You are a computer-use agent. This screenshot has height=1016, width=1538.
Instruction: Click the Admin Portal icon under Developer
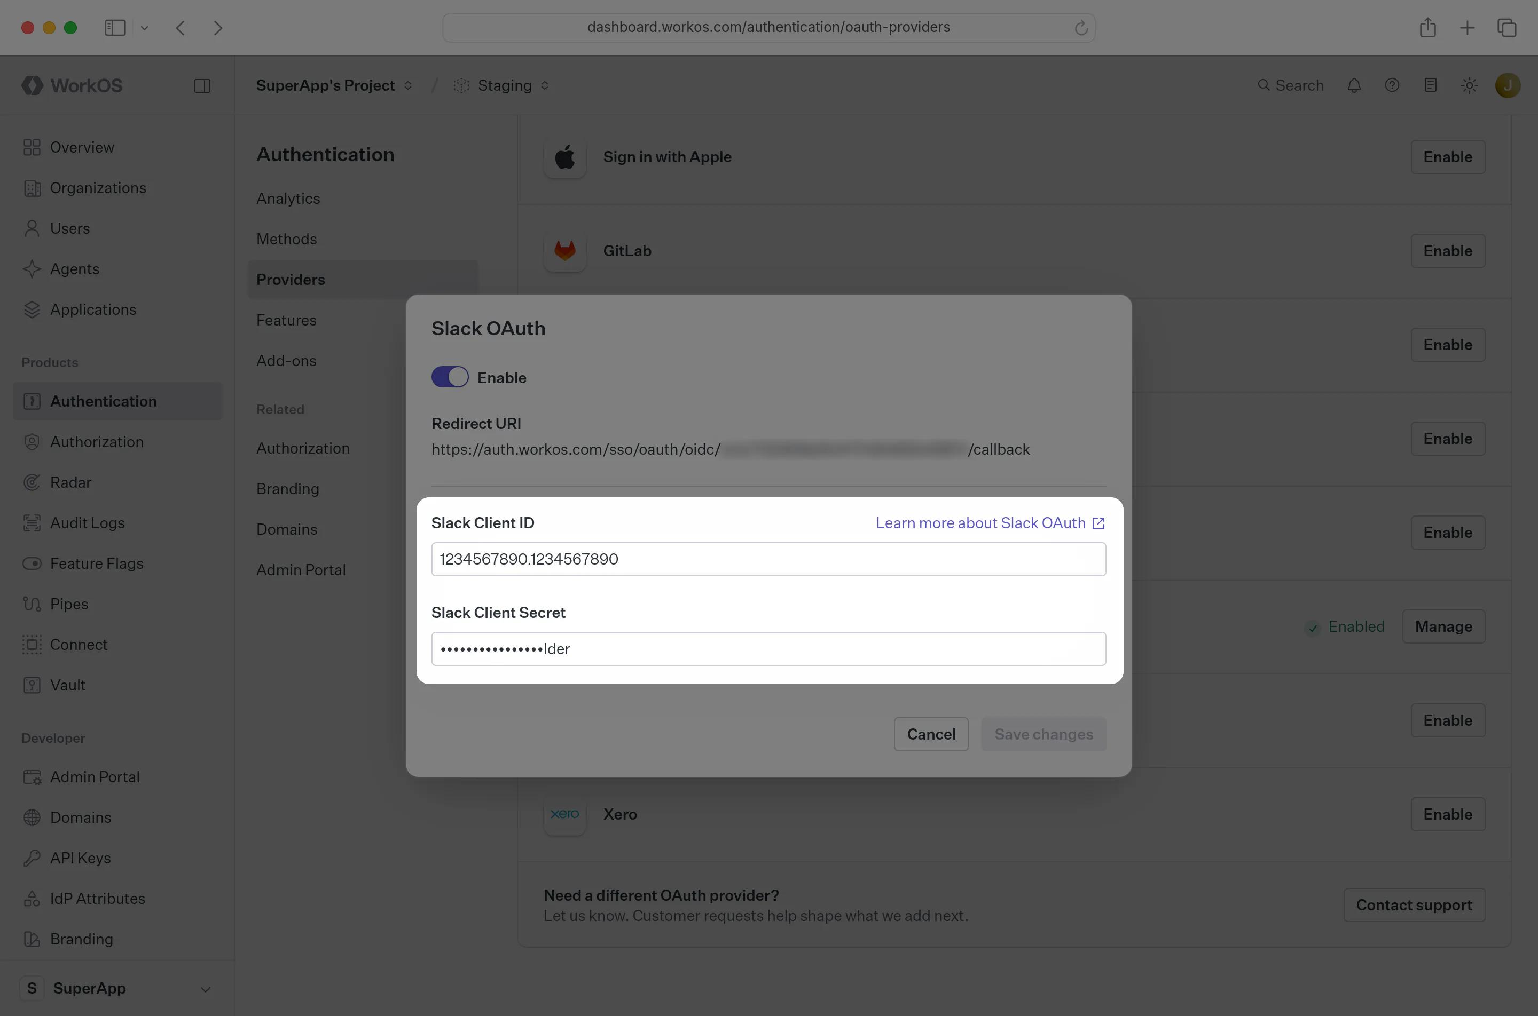point(32,777)
